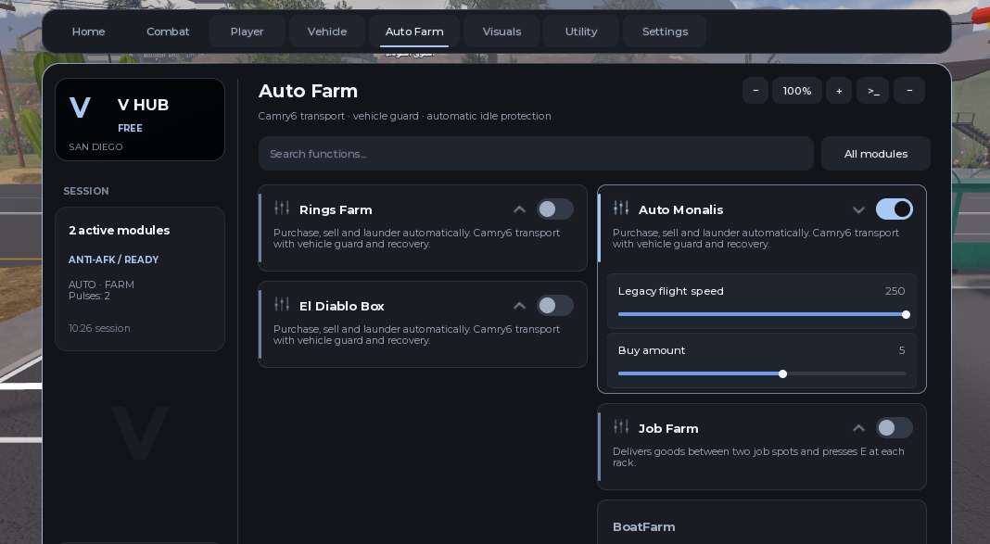Adjust the Buy amount slider handle
Image resolution: width=990 pixels, height=544 pixels.
(783, 374)
